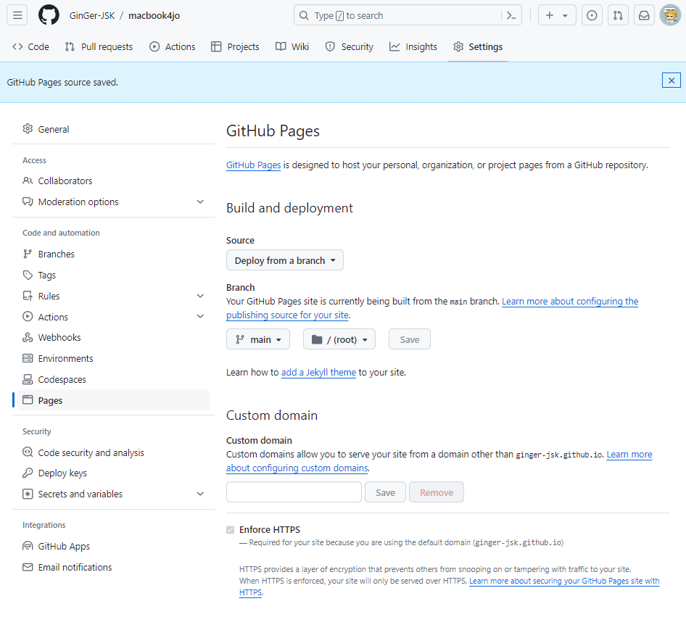This screenshot has width=686, height=617.
Task: Open securing GitHub Pages with HTTPS link
Action: coord(564,581)
